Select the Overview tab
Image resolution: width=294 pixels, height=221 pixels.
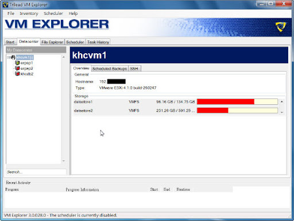click(81, 68)
